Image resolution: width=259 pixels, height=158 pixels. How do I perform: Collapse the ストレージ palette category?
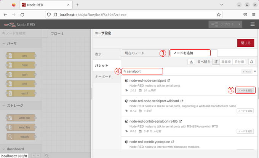(x=4, y=105)
